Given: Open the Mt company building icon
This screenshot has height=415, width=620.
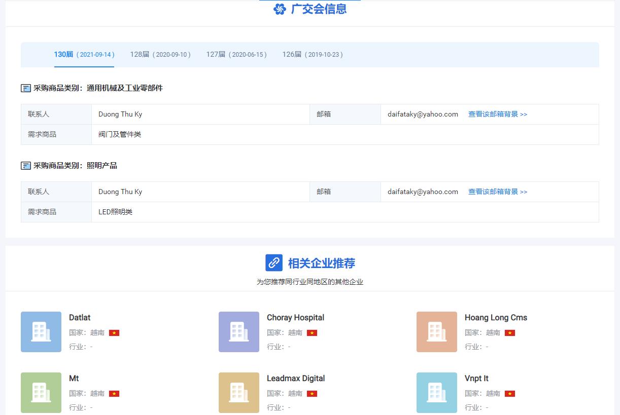Looking at the screenshot, I should 41,393.
